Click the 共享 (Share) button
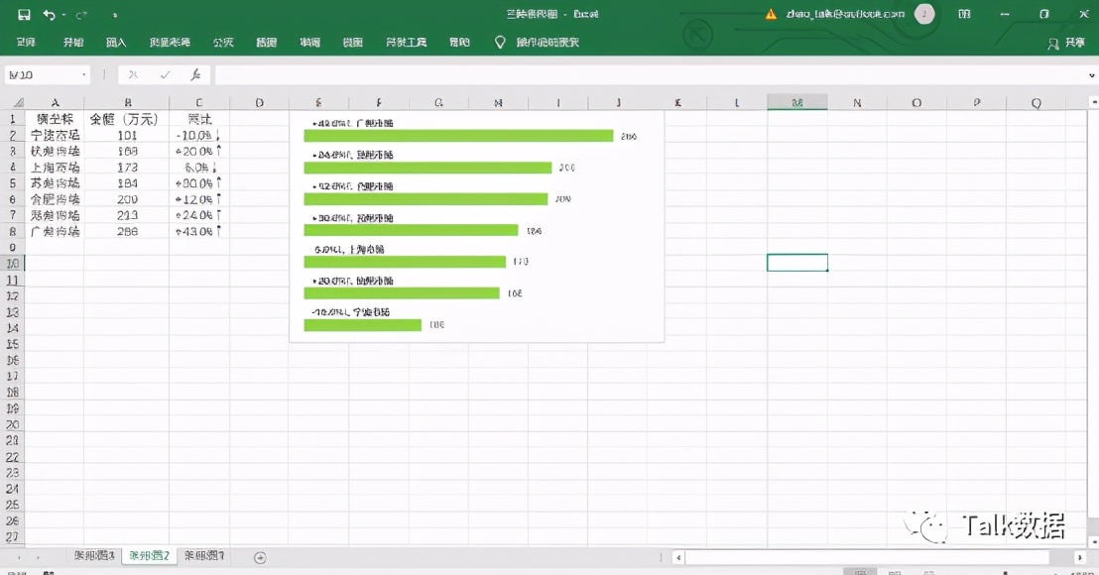This screenshot has width=1099, height=575. [1066, 44]
